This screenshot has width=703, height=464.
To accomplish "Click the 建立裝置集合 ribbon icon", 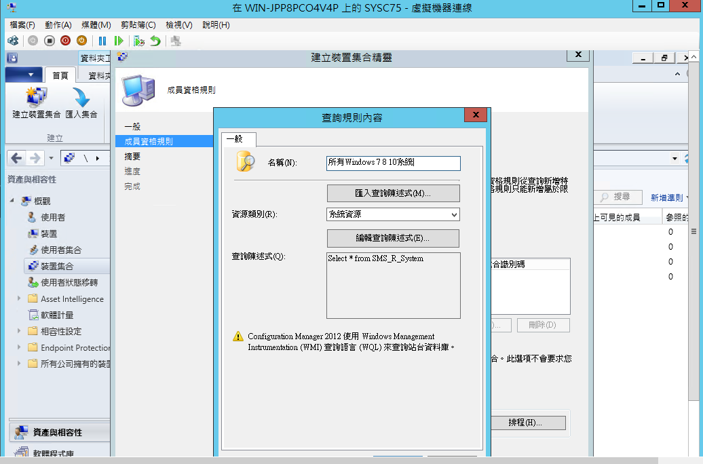I will (37, 102).
